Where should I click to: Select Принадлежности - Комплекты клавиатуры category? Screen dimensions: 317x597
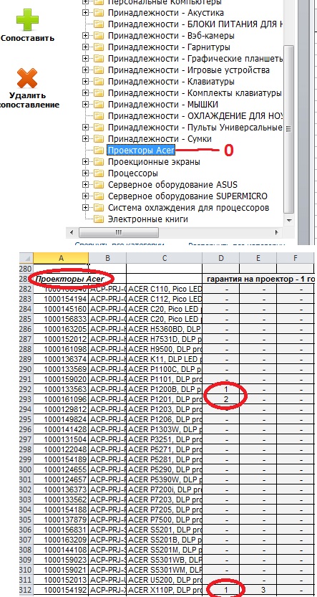coord(195,93)
